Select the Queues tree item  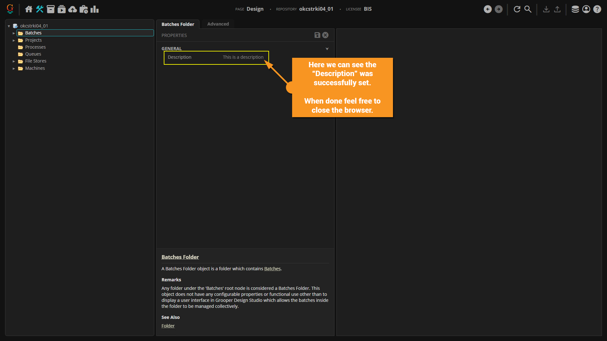tap(33, 54)
